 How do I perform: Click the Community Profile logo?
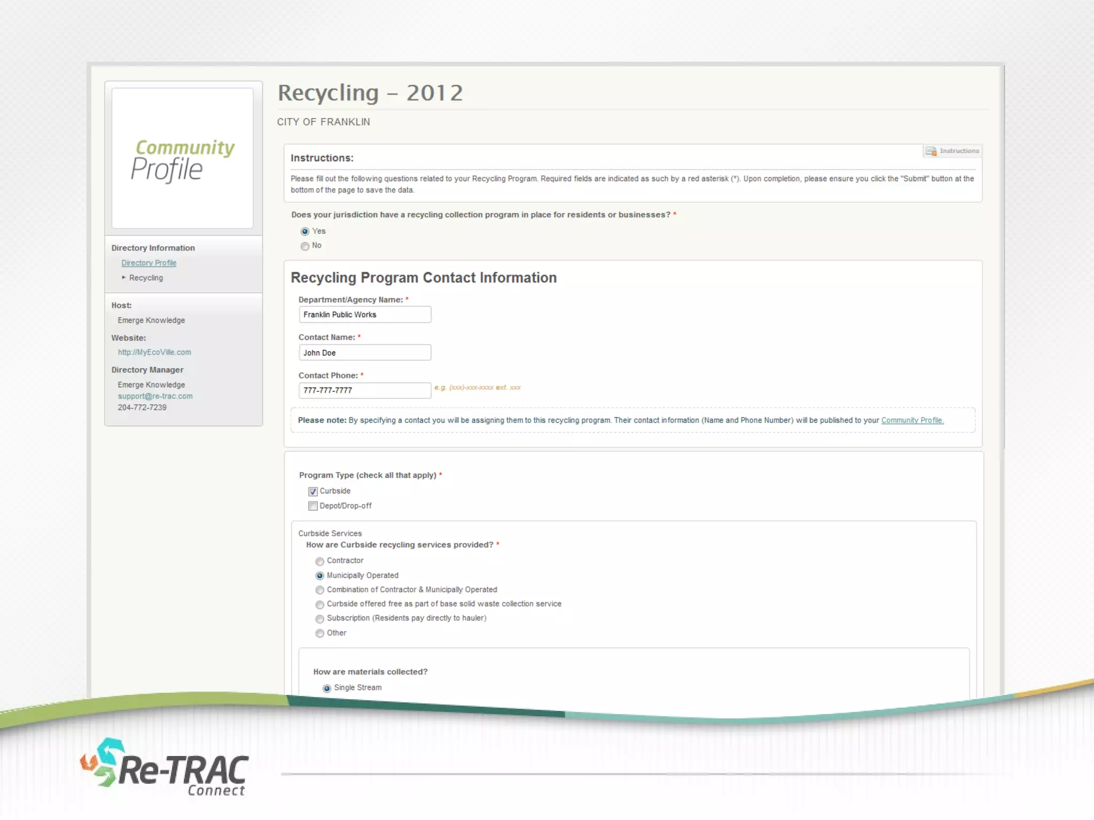tap(182, 159)
